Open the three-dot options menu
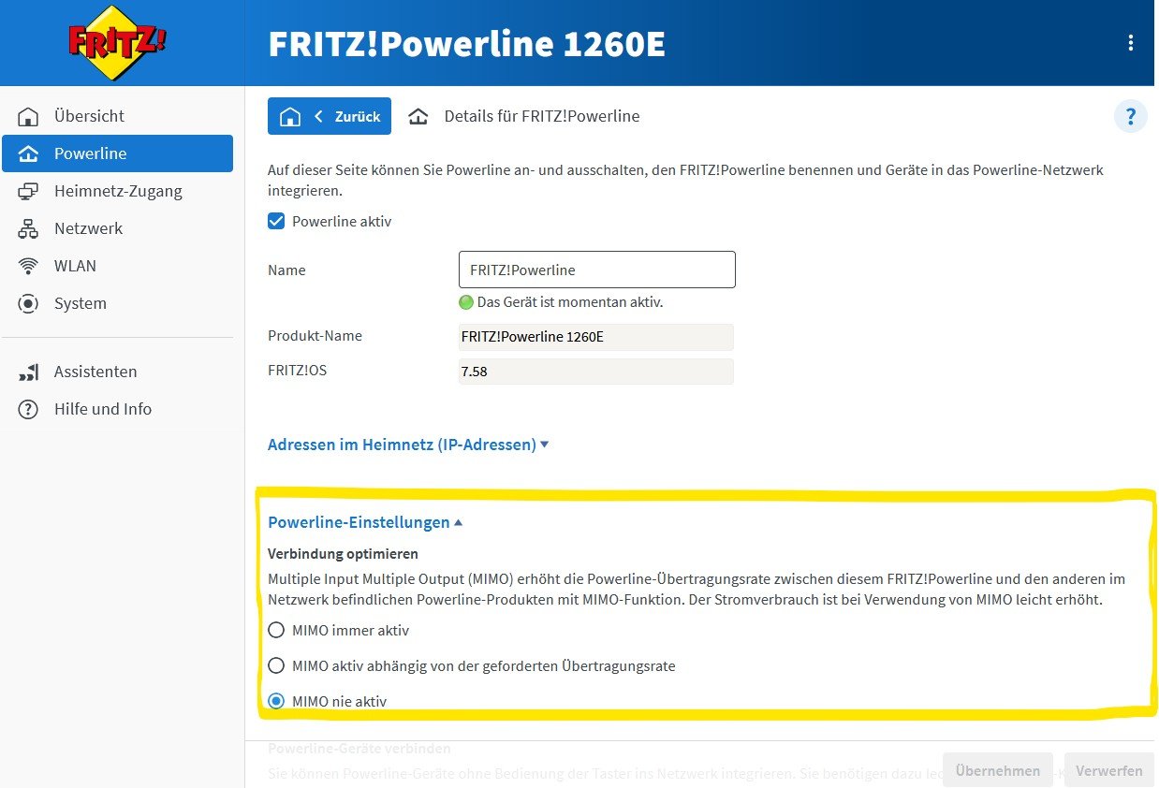This screenshot has height=788, width=1159. [x=1131, y=43]
